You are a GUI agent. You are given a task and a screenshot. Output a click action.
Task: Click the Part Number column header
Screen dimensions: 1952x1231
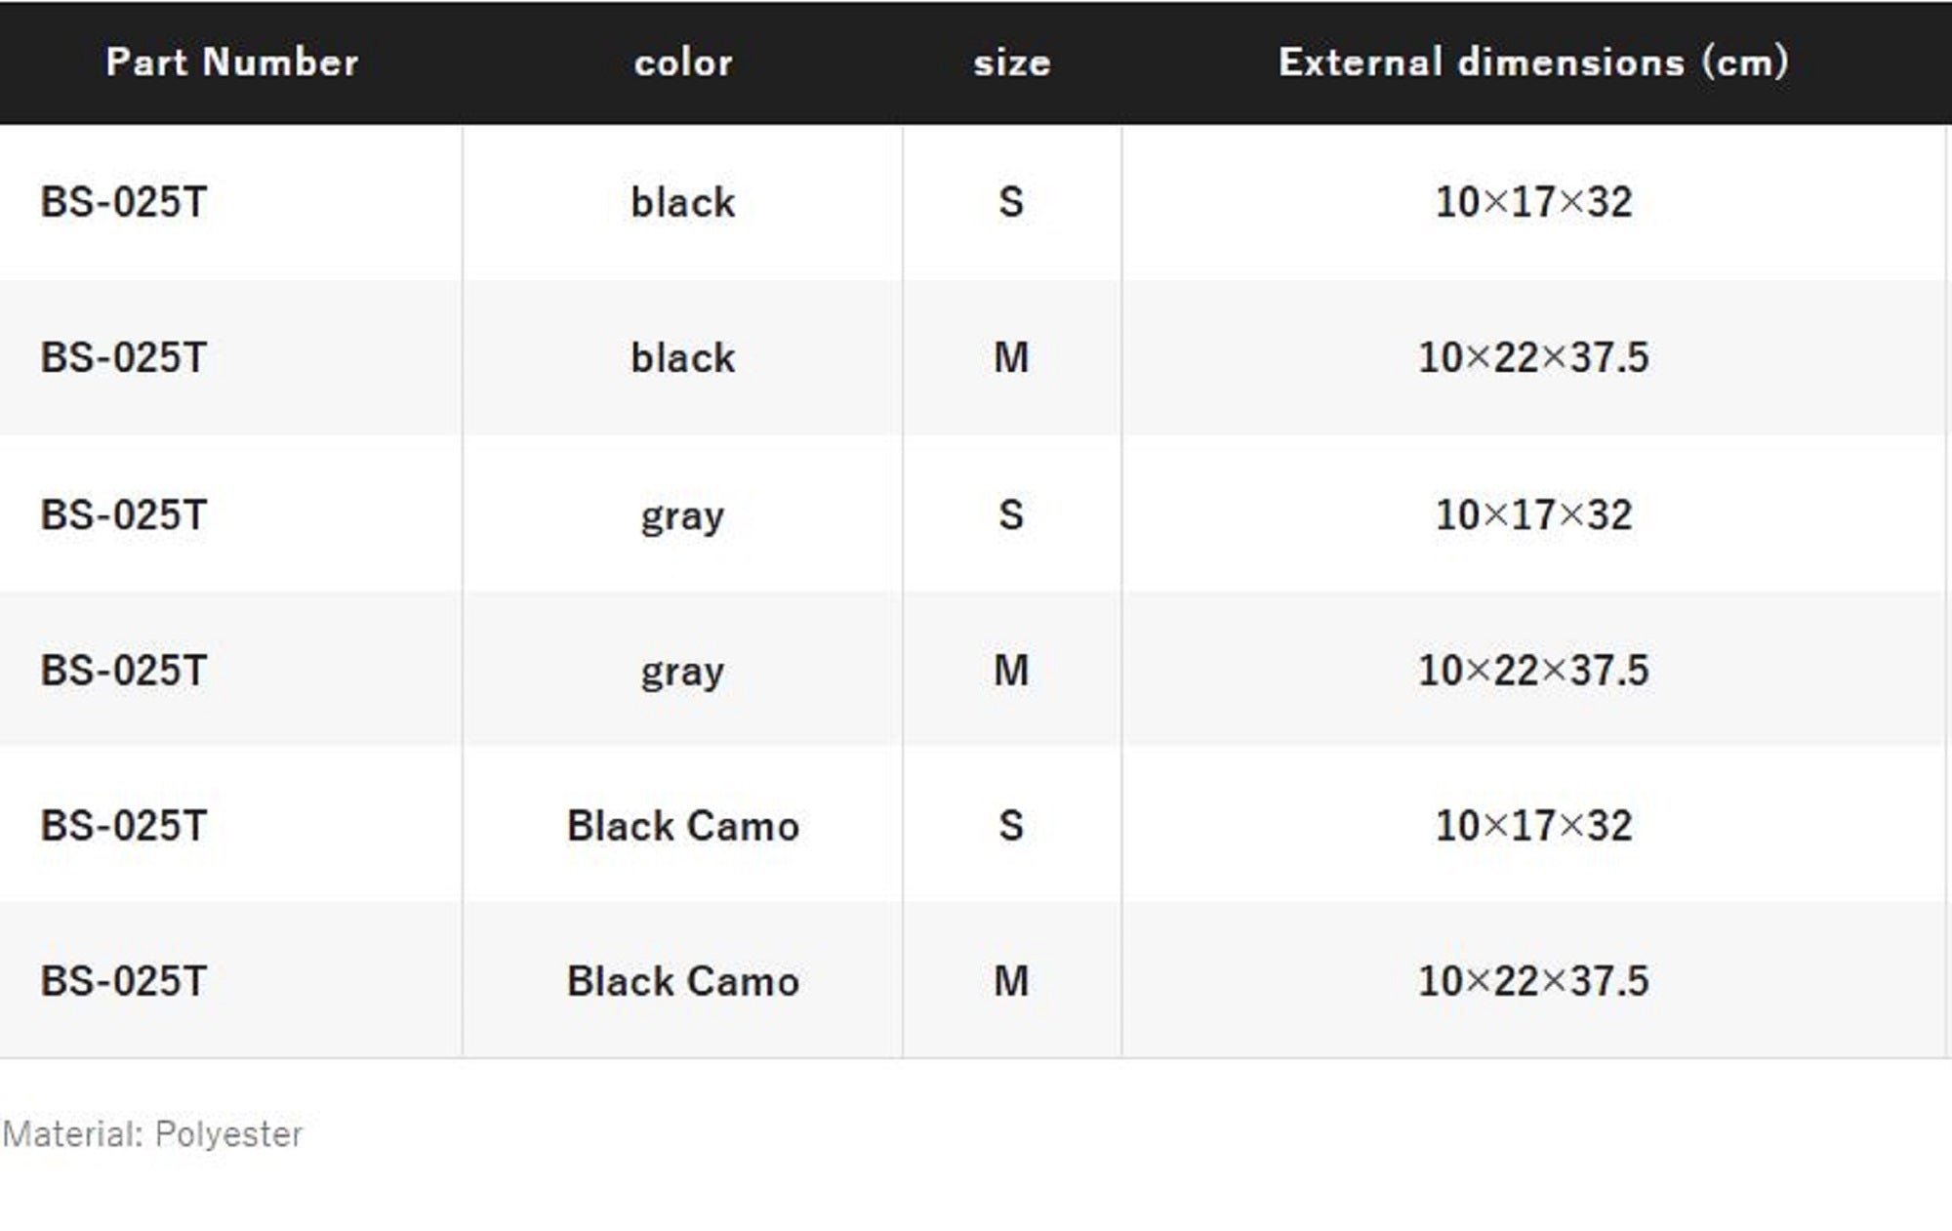(231, 62)
